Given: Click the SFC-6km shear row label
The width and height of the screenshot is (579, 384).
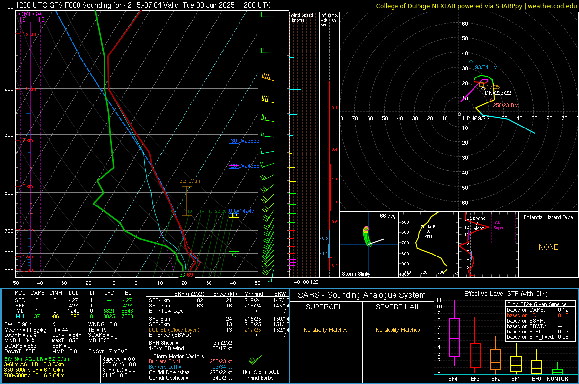Looking at the screenshot, I should tap(159, 319).
